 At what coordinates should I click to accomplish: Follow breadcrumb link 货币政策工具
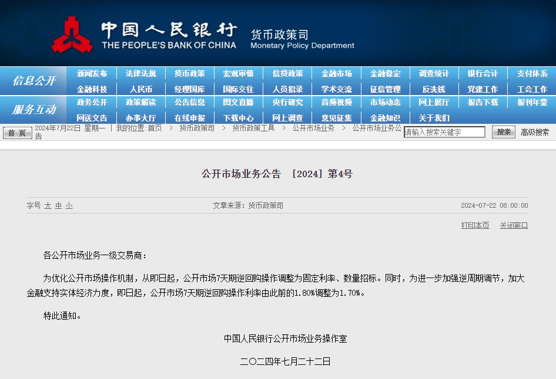coord(253,128)
